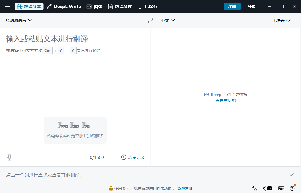This screenshot has height=193, width=301.
Task: Open the DeepL Write tab
Action: click(x=64, y=7)
